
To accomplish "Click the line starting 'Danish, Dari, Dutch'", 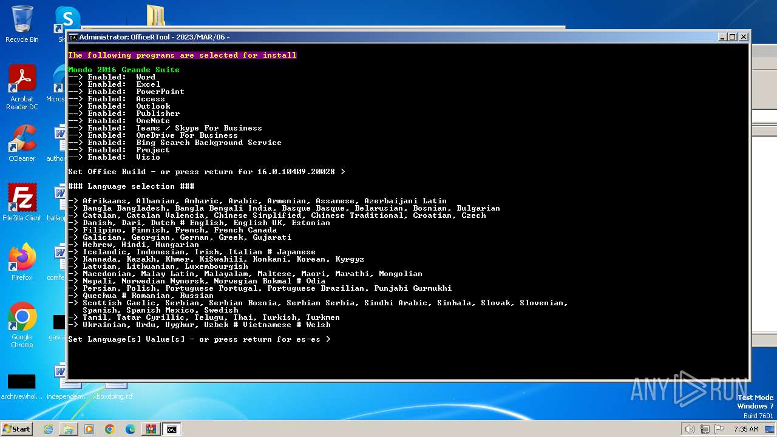I will pos(199,223).
